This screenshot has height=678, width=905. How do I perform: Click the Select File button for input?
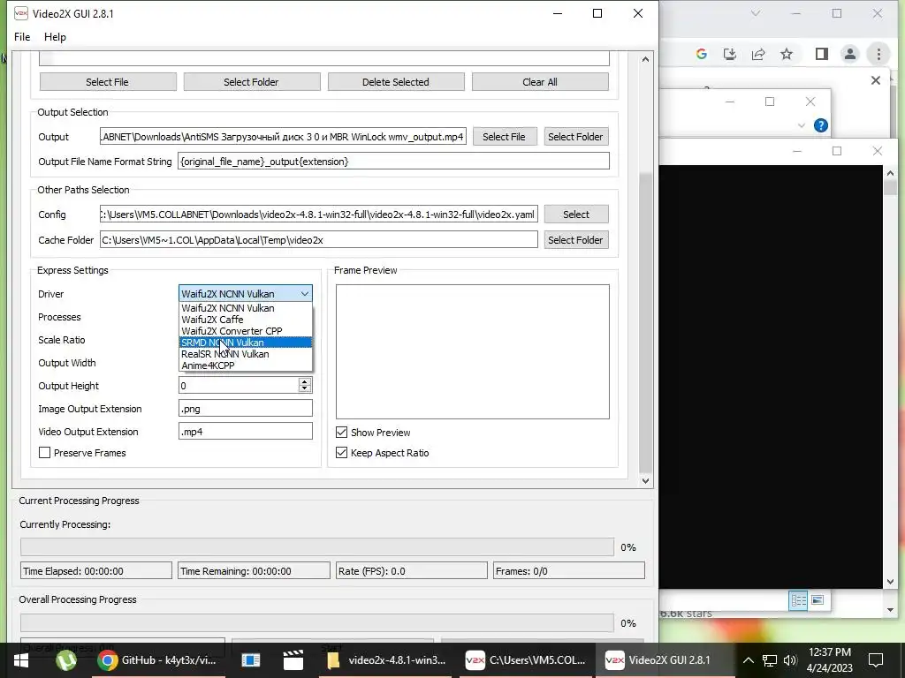(x=107, y=82)
